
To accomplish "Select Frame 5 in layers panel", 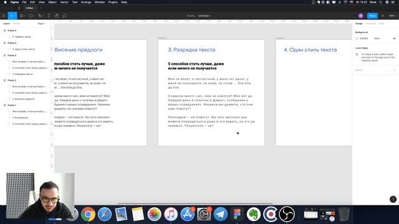I will click(x=12, y=30).
